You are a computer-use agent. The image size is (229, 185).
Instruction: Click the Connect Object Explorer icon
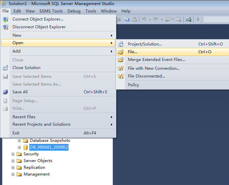click(5, 19)
